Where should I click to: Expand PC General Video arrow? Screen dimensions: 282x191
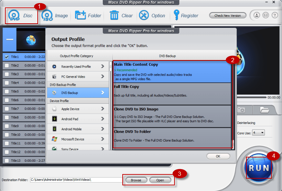click(103, 76)
